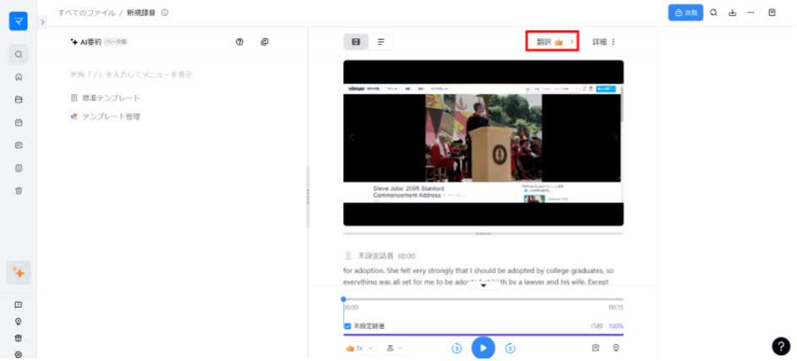The height and width of the screenshot is (361, 797).
Task: Open the sidebar search icon
Action: pos(19,54)
